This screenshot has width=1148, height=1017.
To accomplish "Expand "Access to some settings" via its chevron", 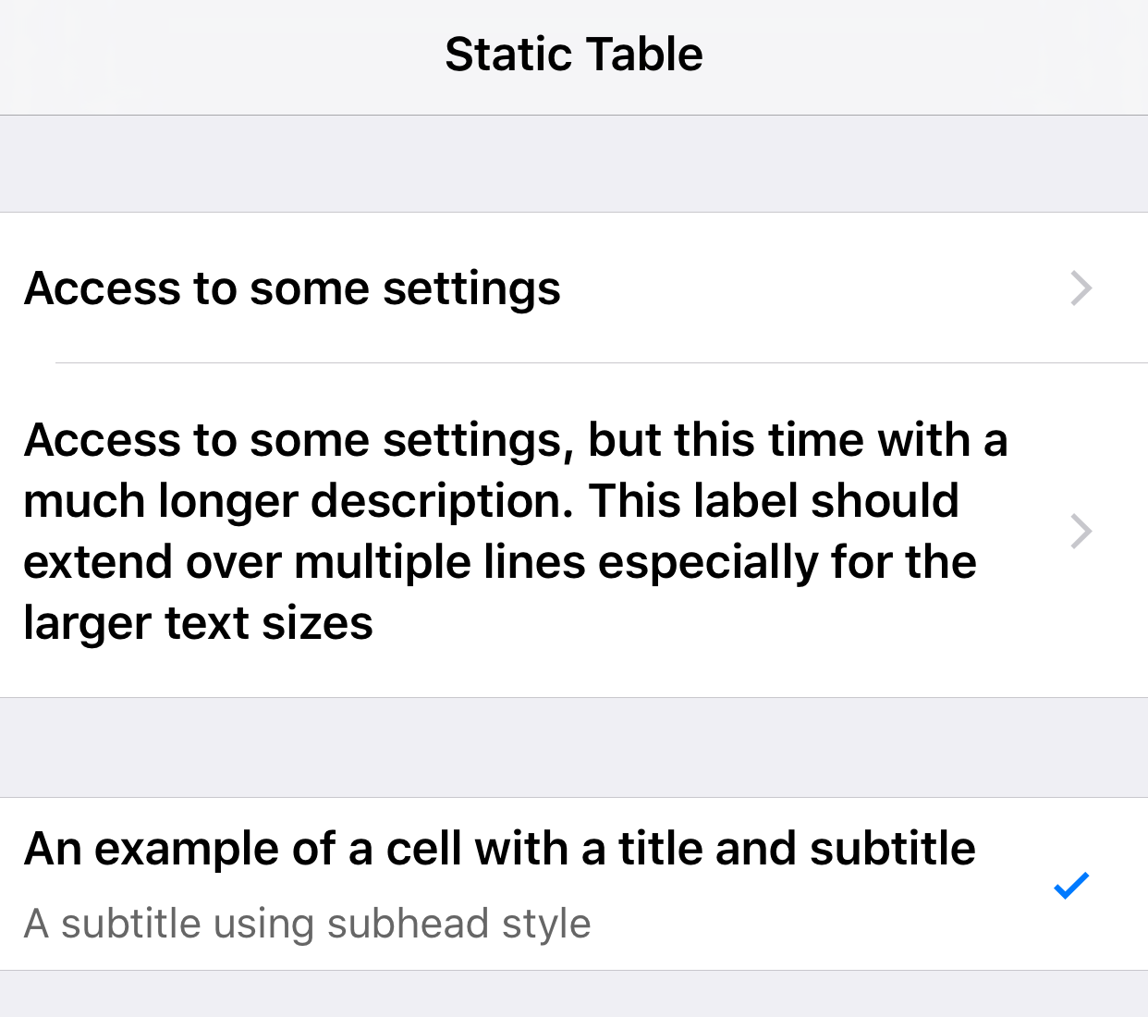I will tap(1081, 288).
